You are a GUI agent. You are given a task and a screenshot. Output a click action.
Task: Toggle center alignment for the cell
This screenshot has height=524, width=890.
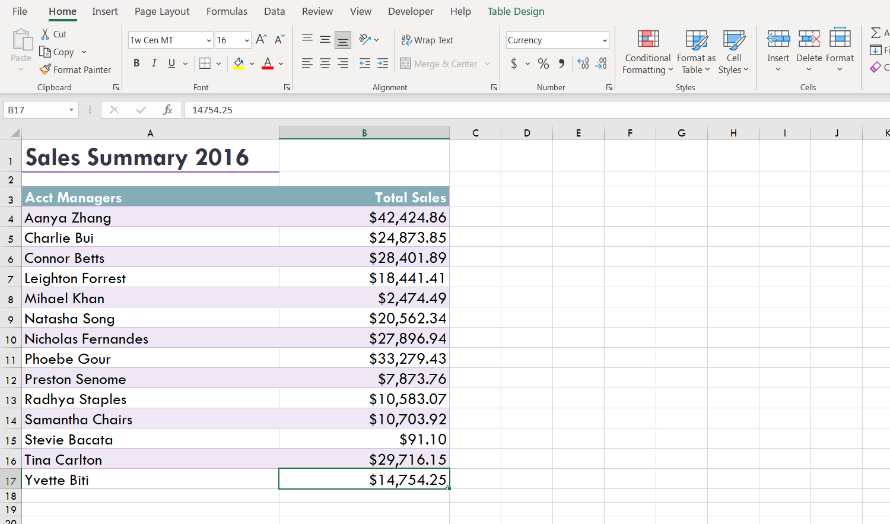pos(325,63)
